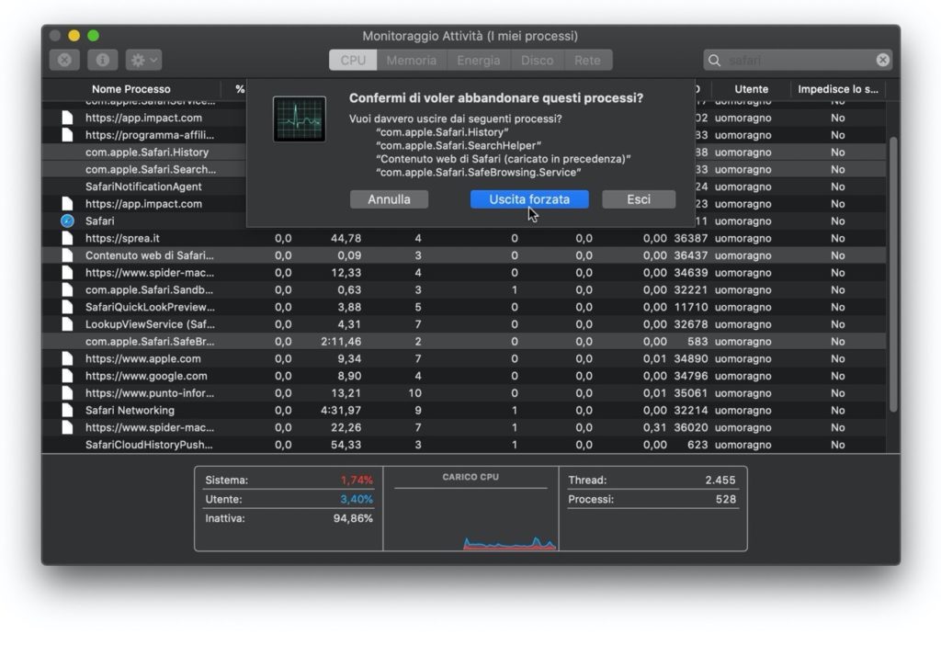Click the green zoom window button
The image size is (941, 645).
click(x=93, y=36)
